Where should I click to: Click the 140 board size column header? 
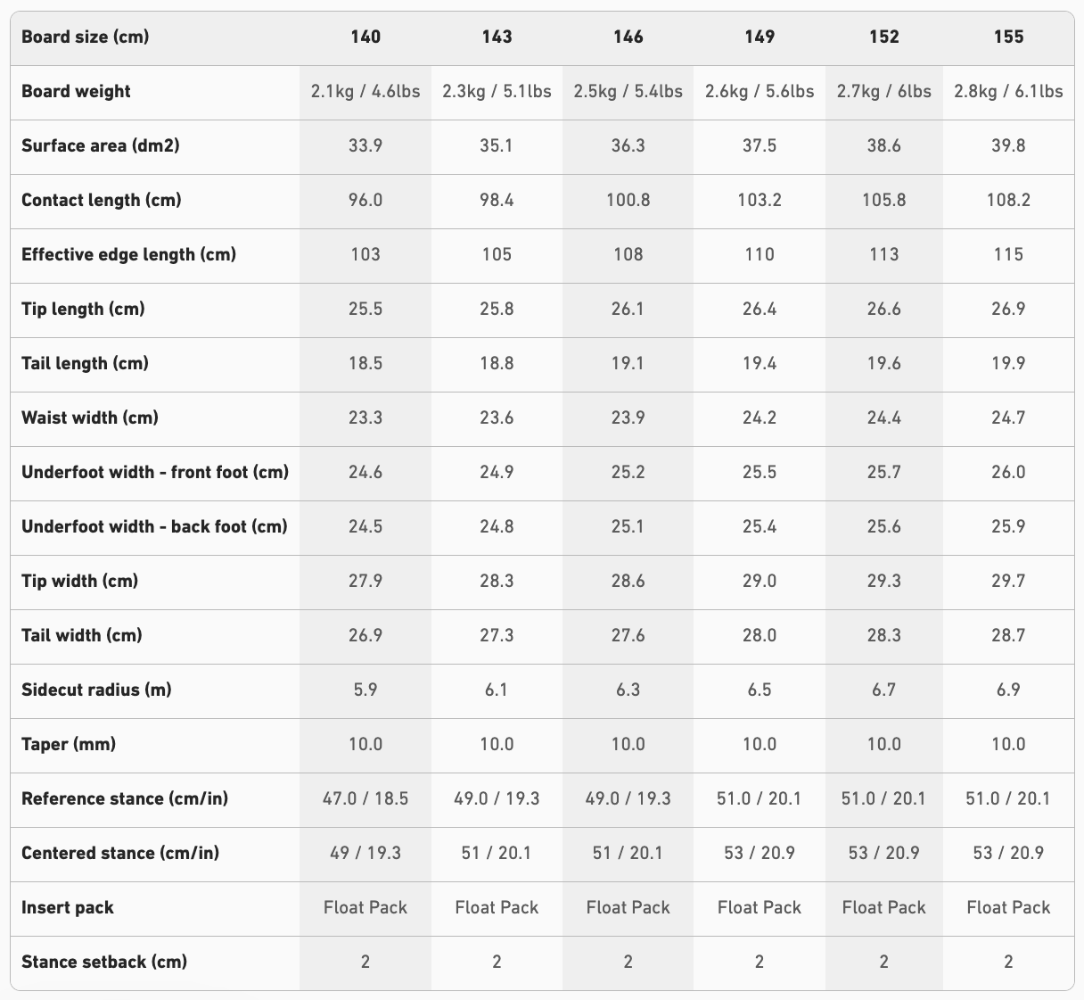[365, 37]
